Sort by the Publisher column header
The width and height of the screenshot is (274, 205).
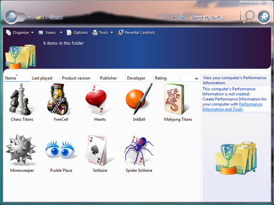112,78
